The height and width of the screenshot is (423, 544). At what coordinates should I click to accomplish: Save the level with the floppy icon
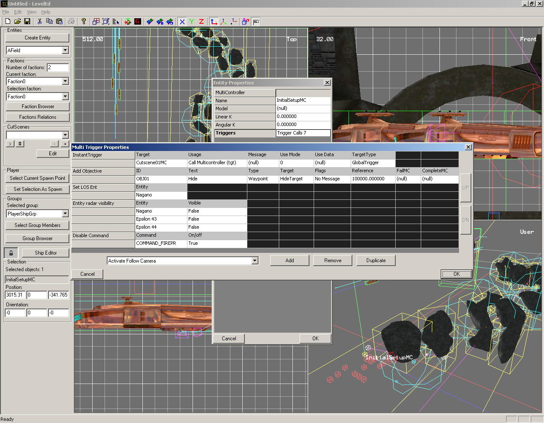tap(27, 22)
